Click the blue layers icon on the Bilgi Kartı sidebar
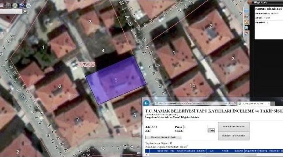This screenshot has height=157, width=283. pyautogui.click(x=246, y=11)
